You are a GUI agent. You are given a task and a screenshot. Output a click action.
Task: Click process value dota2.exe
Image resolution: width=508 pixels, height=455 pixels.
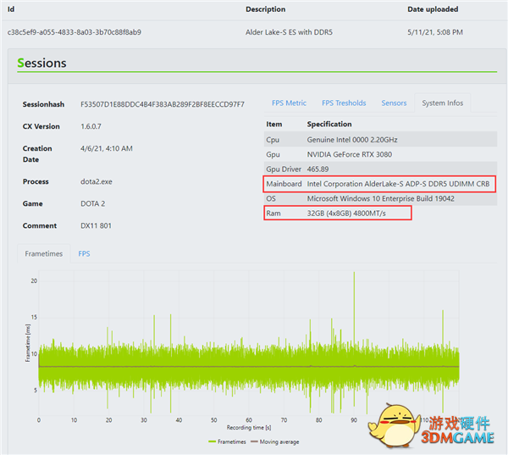pyautogui.click(x=97, y=181)
